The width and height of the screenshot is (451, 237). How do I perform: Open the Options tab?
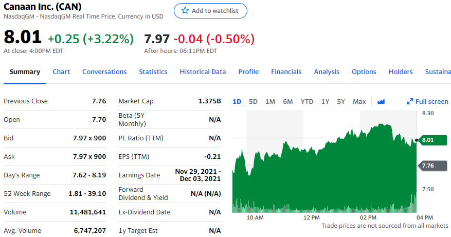pos(364,72)
